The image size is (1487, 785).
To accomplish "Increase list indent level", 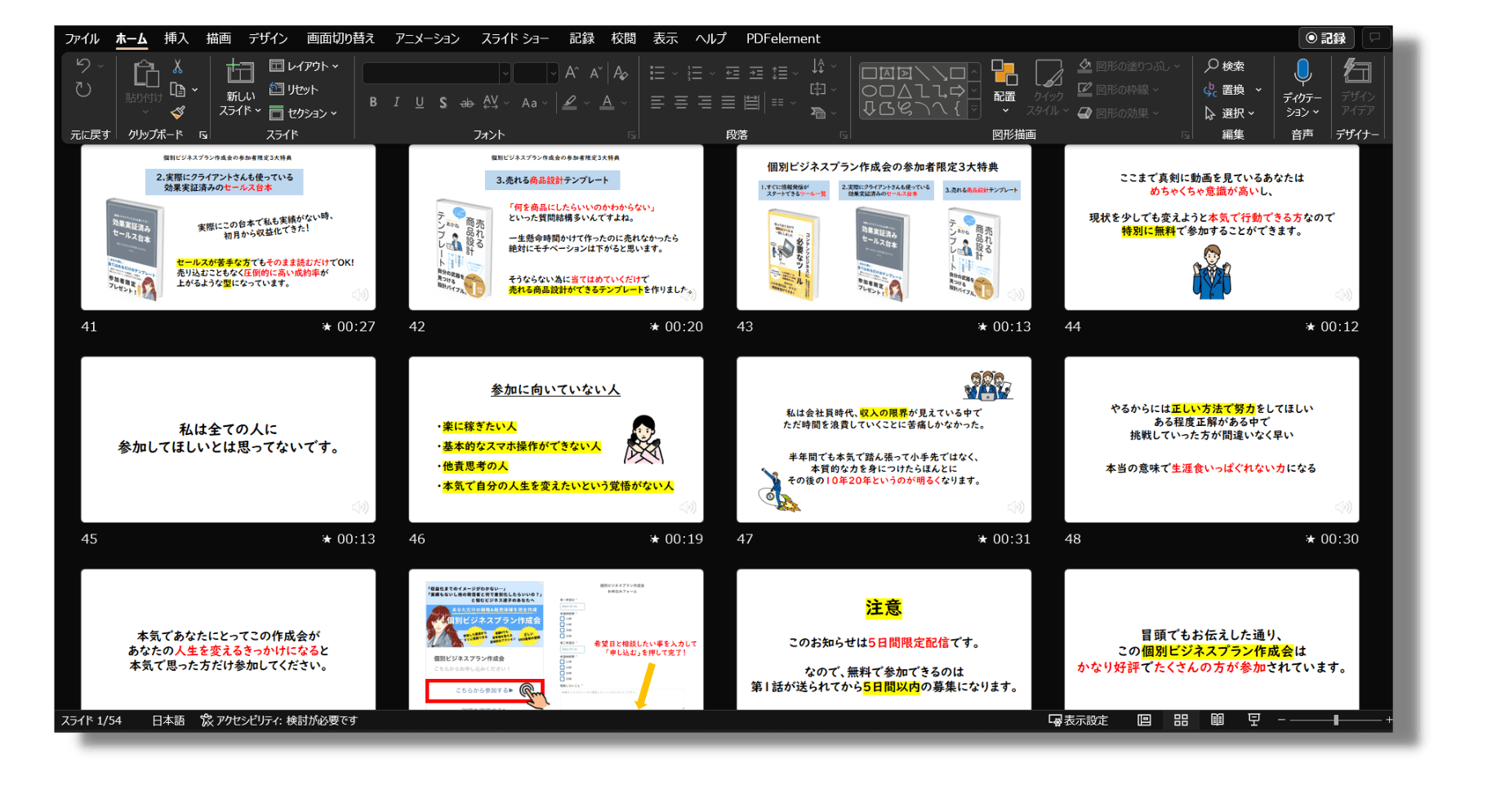I will point(756,73).
